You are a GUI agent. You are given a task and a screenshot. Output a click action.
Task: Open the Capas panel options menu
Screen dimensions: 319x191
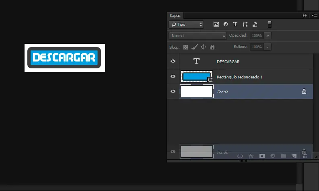tap(314, 15)
